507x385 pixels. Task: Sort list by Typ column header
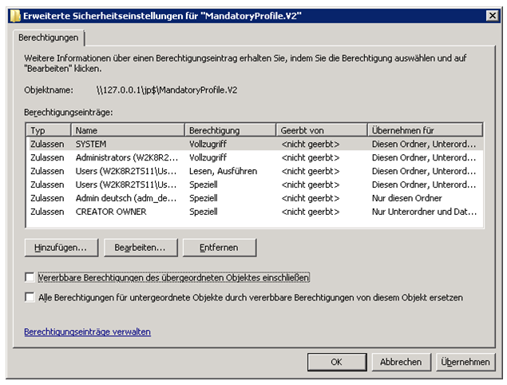(48, 130)
